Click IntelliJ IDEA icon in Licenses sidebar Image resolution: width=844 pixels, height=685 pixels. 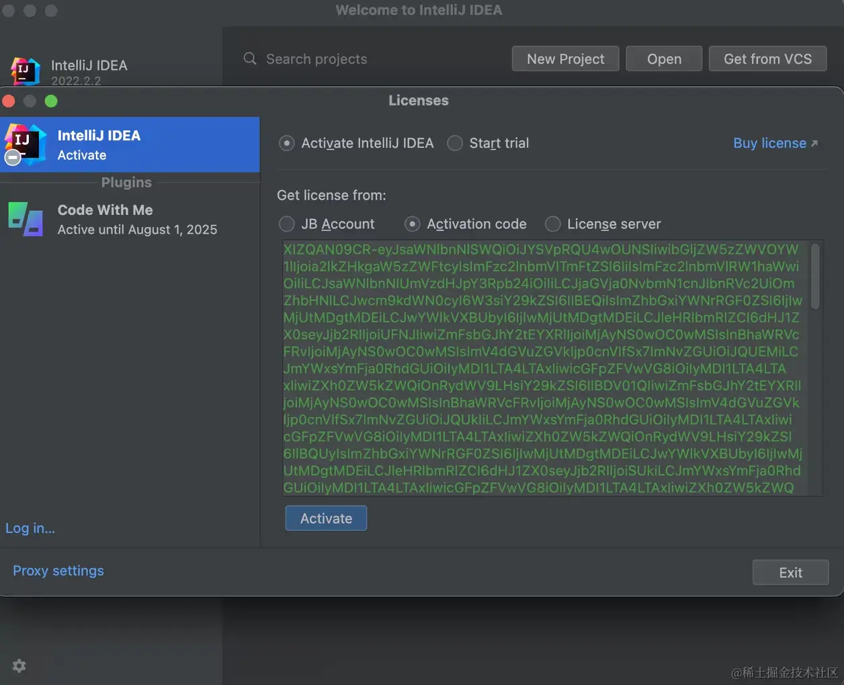click(26, 144)
